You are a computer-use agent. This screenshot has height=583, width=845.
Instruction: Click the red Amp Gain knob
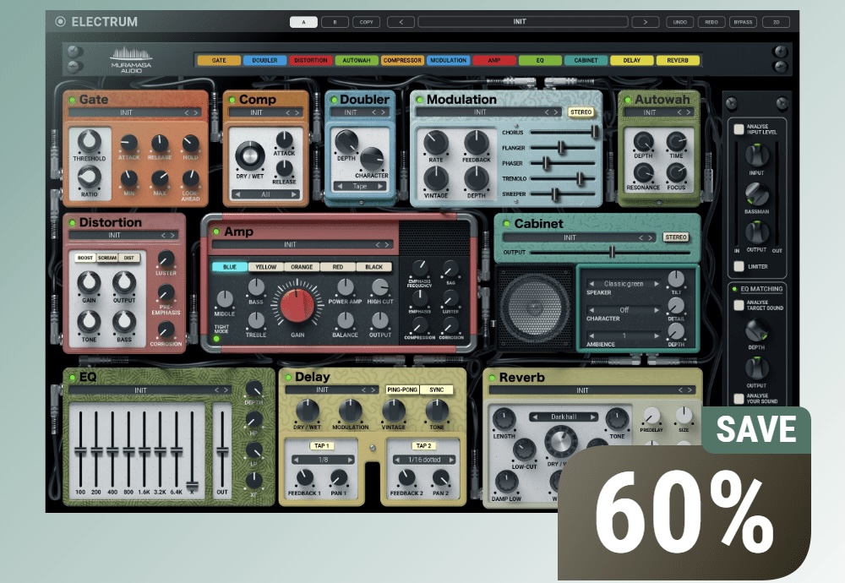point(297,306)
